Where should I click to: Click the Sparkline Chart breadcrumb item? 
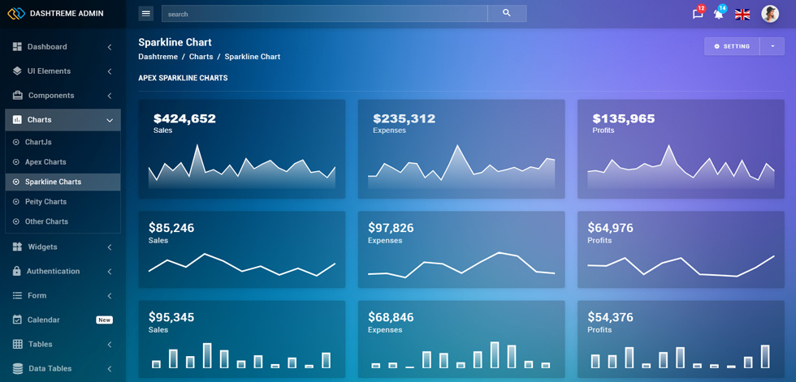(253, 57)
